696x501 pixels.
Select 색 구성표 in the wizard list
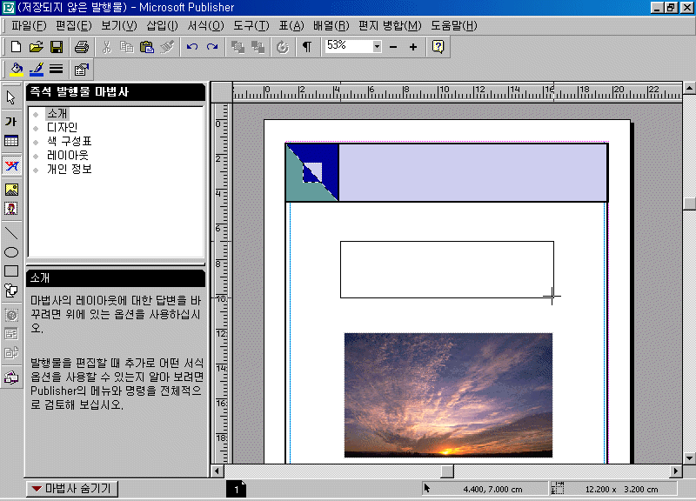pos(70,141)
